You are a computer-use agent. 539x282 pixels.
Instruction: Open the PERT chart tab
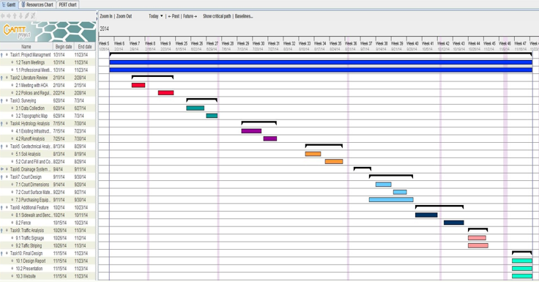point(67,4)
